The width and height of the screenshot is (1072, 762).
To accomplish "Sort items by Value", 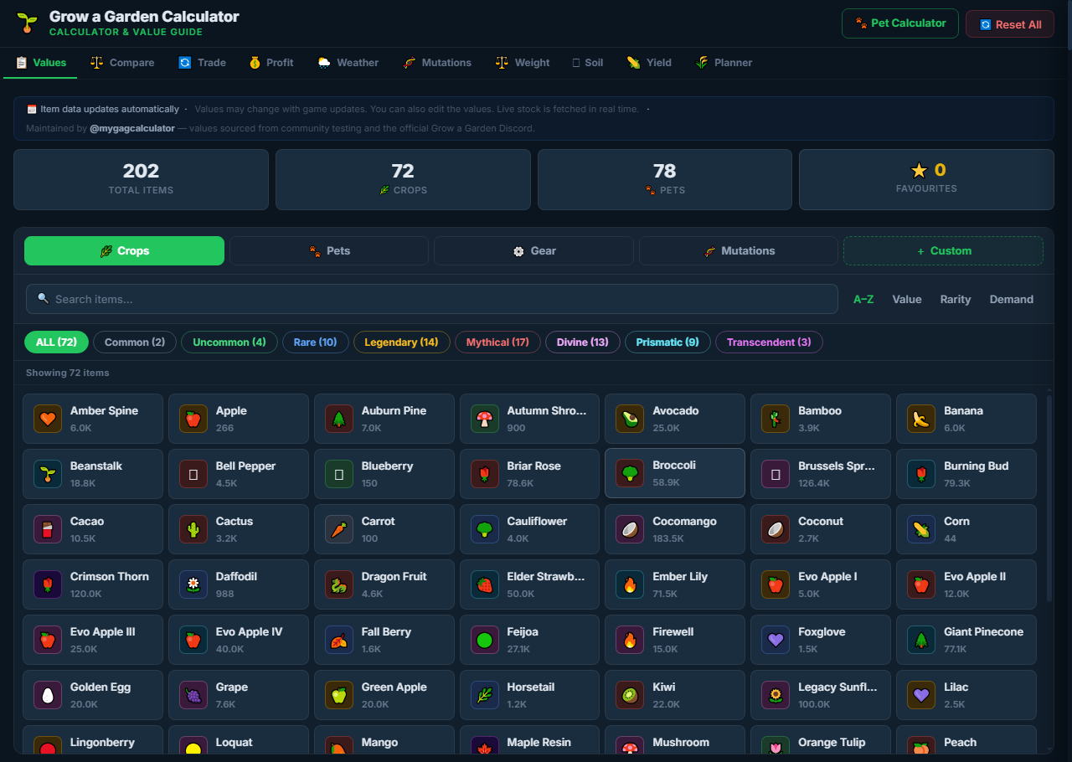I will coord(907,299).
